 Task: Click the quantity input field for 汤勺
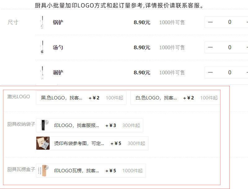coord(230,47)
